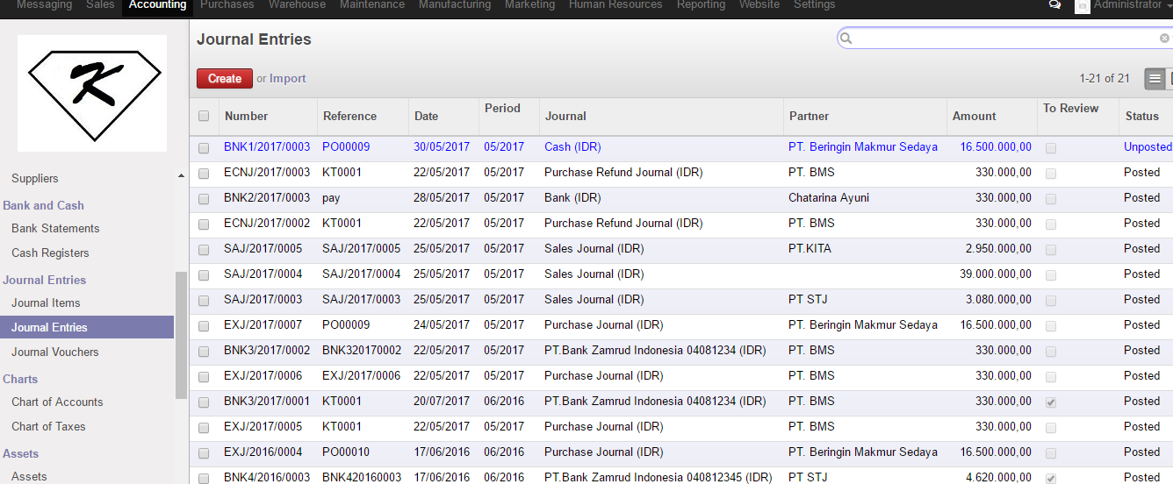Sort by the Journal column header
The height and width of the screenshot is (484, 1173).
coord(565,116)
